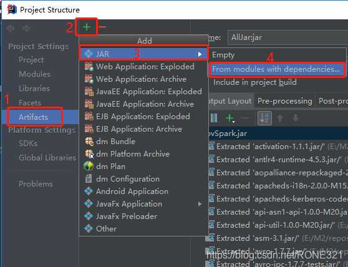Viewport: 348px width, 267px height.
Task: Open Global Libraries section
Action: click(x=47, y=158)
